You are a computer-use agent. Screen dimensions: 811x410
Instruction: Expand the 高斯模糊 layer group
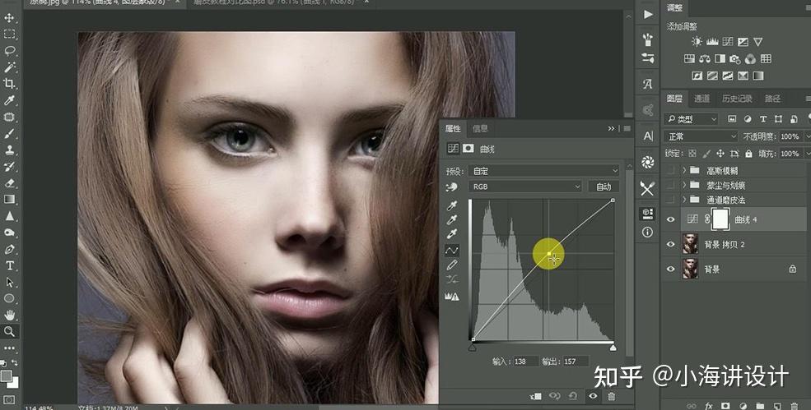tap(684, 170)
